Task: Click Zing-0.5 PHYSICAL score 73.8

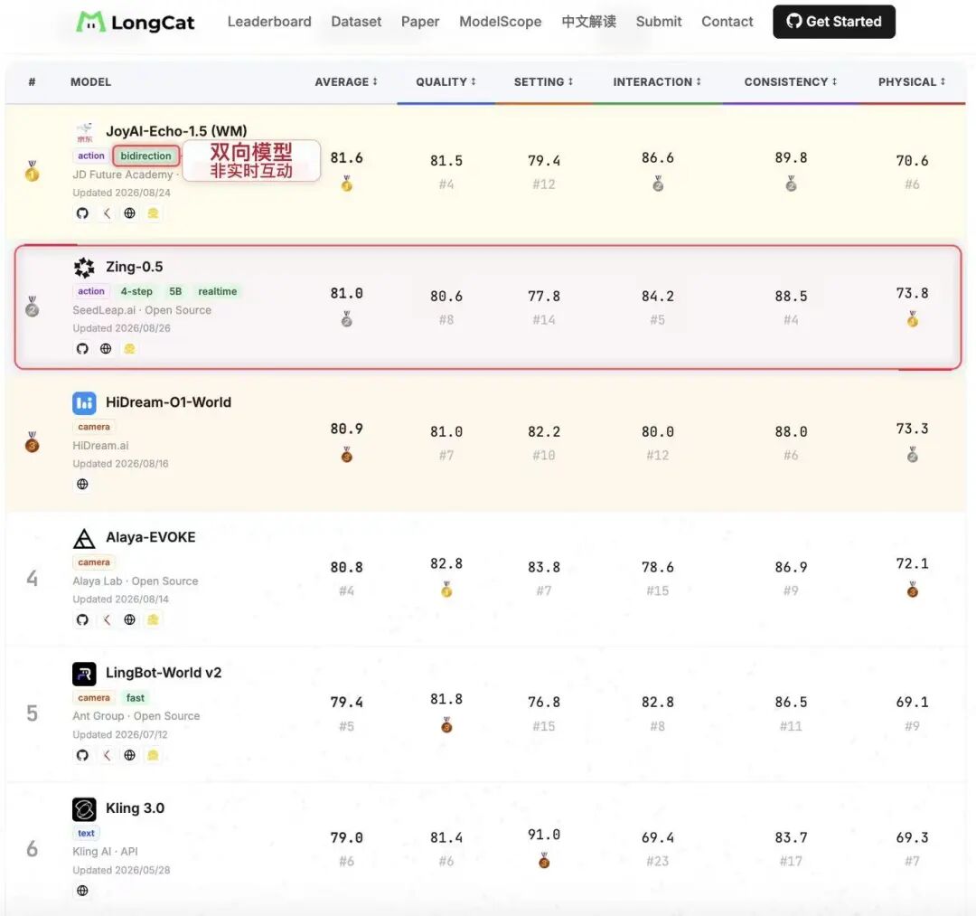Action: 912,293
